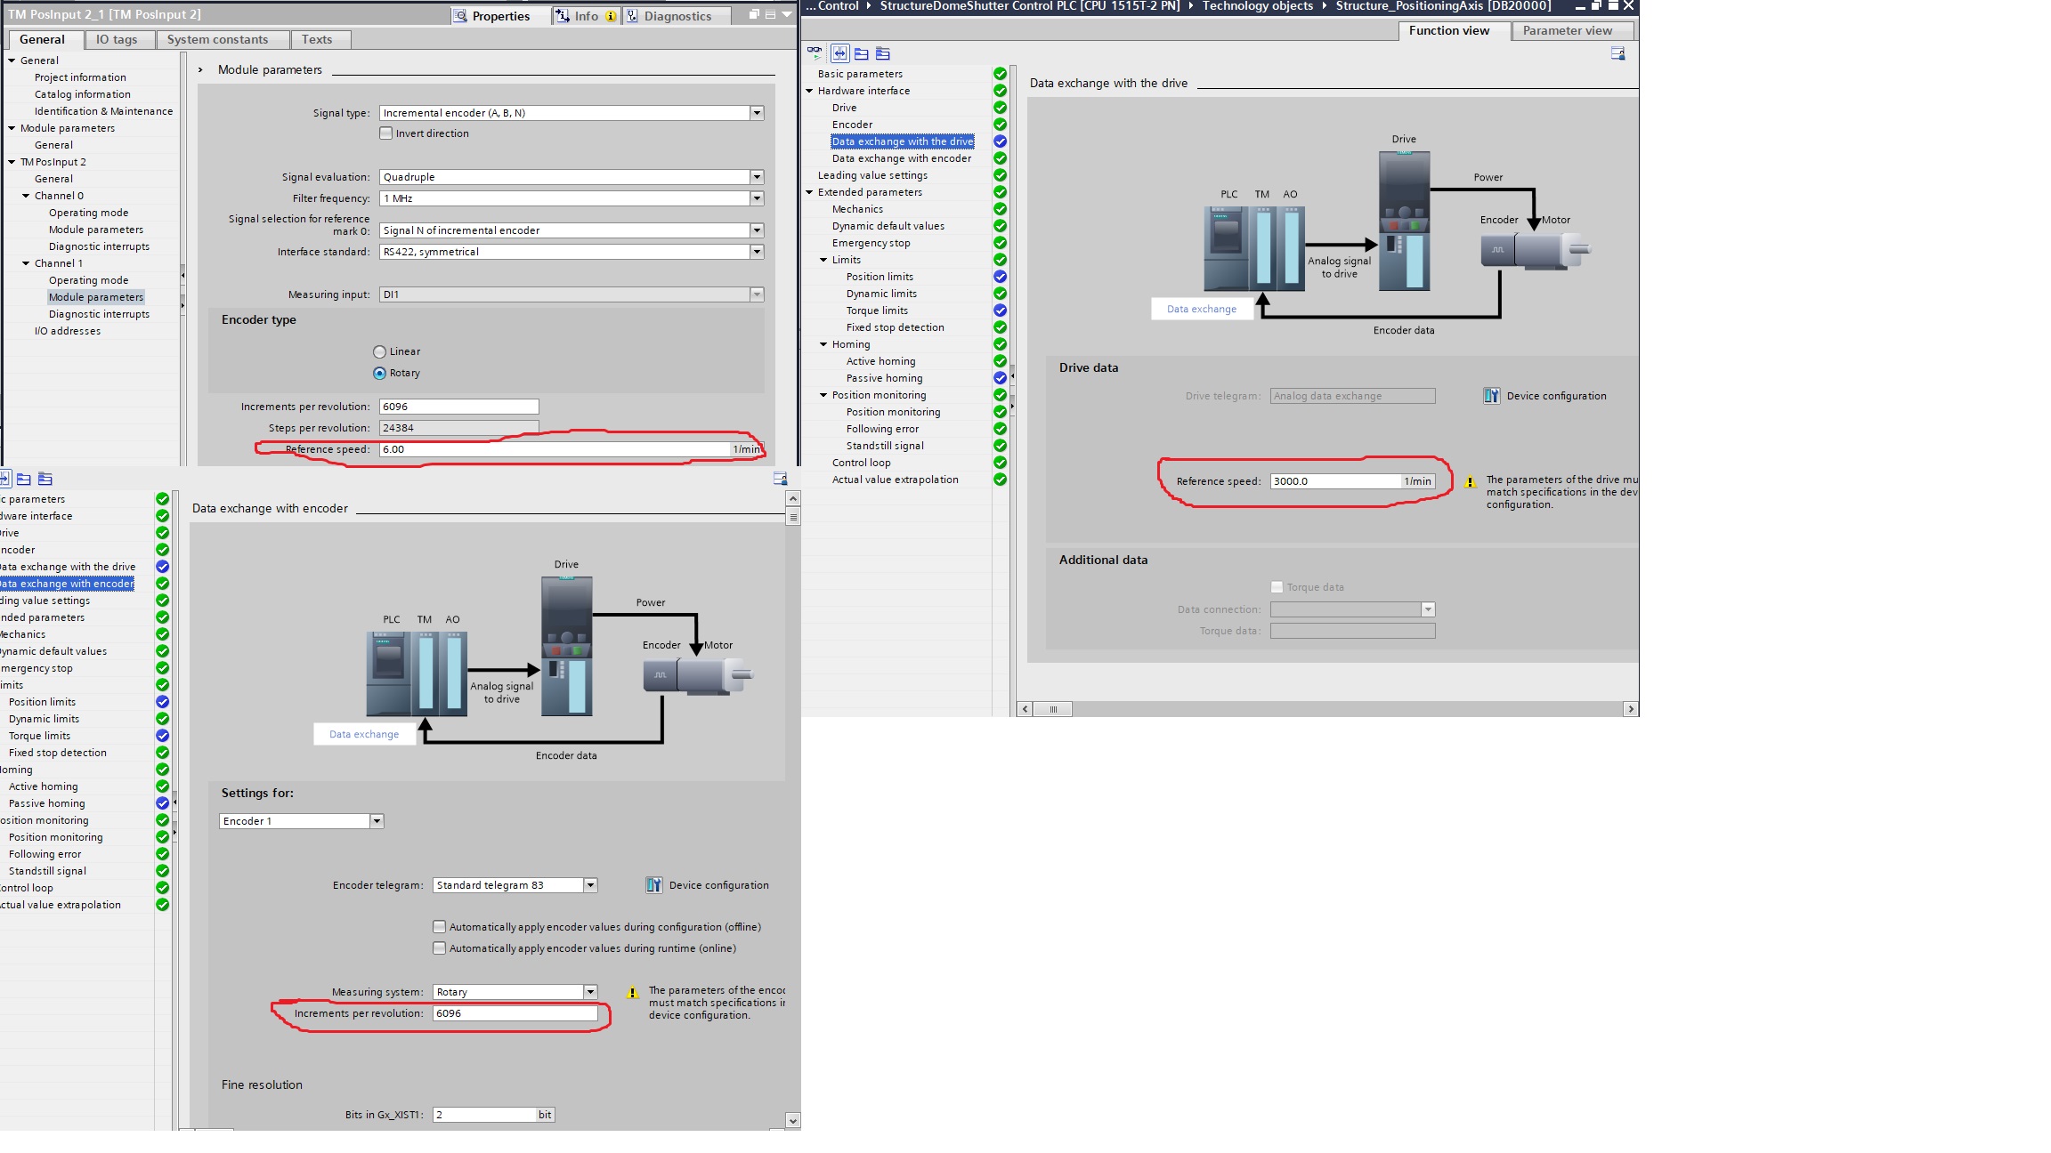Enable the Invert direction checkbox

point(386,133)
